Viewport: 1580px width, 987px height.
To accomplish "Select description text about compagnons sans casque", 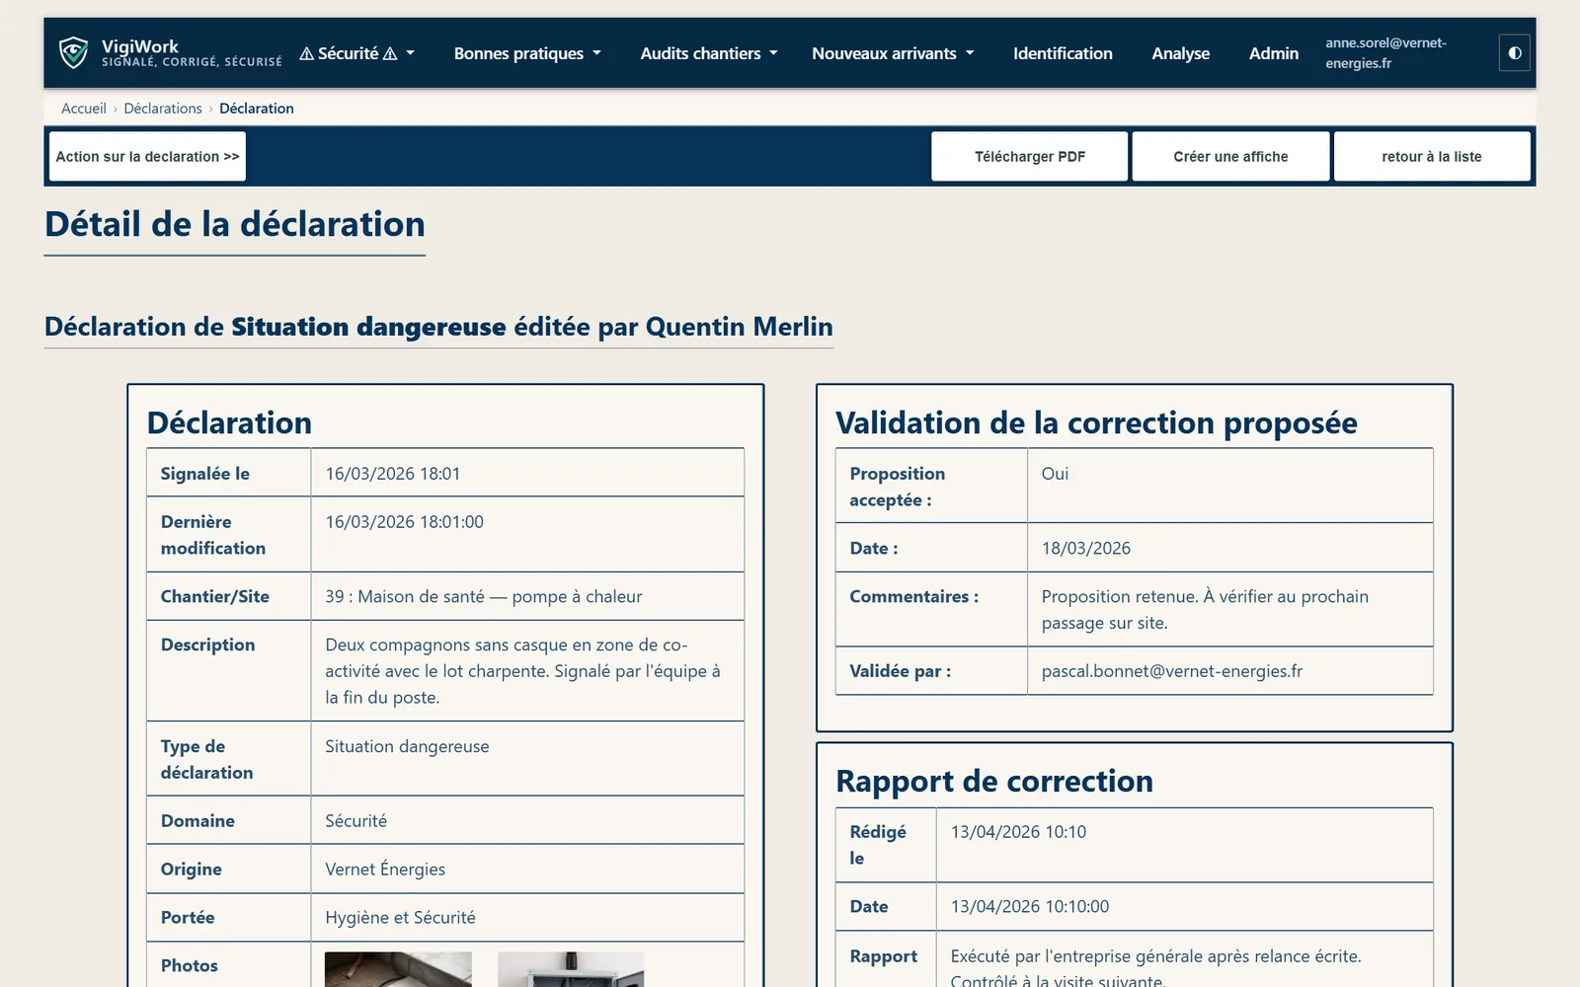I will point(522,671).
